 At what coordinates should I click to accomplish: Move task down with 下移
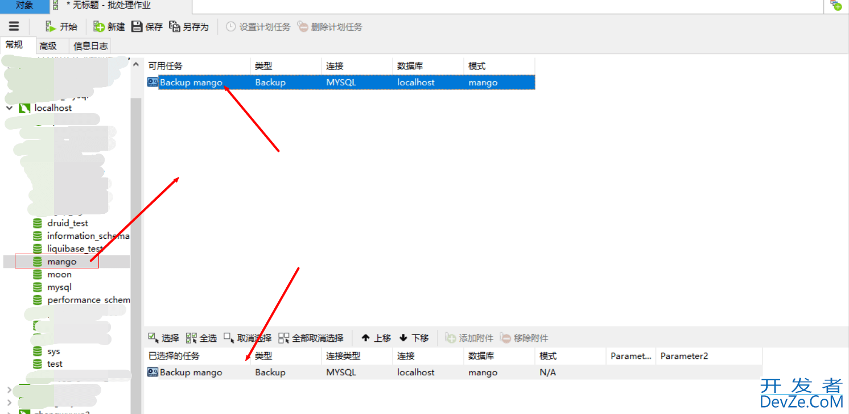point(414,338)
